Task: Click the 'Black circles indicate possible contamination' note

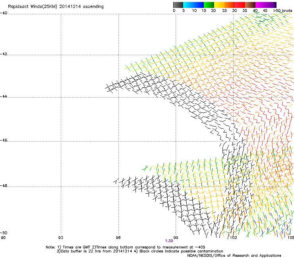Action: tap(181, 251)
